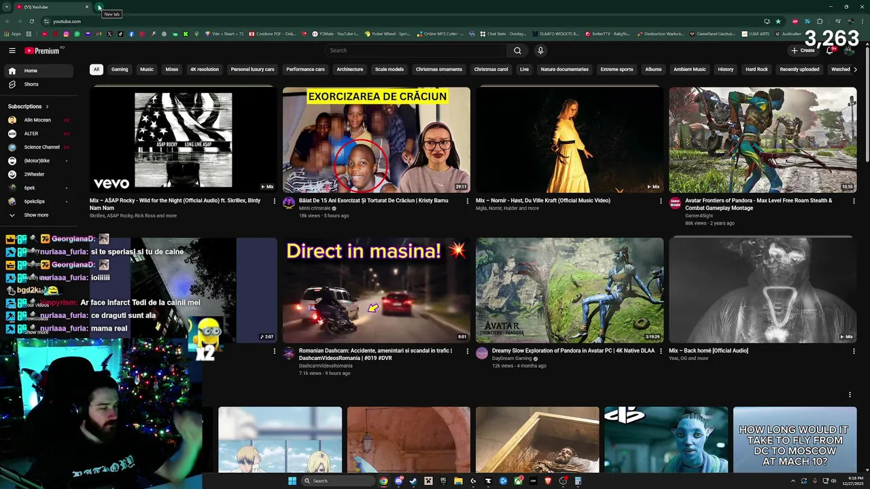Open the ALTER subscription

coord(39,134)
